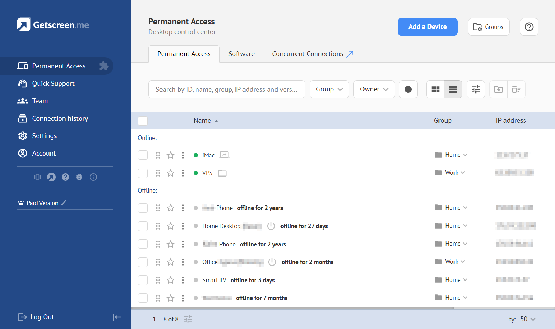Click the remote connect icon next to iMac
555x329 pixels.
click(224, 155)
